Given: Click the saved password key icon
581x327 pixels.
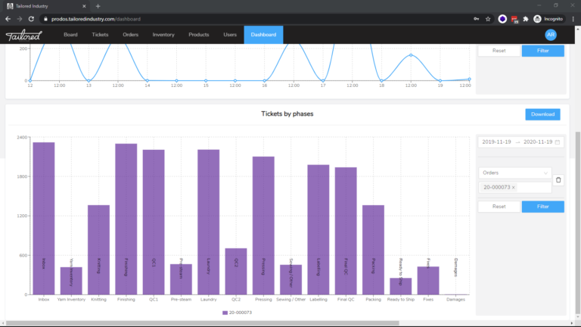Looking at the screenshot, I should pyautogui.click(x=476, y=18).
